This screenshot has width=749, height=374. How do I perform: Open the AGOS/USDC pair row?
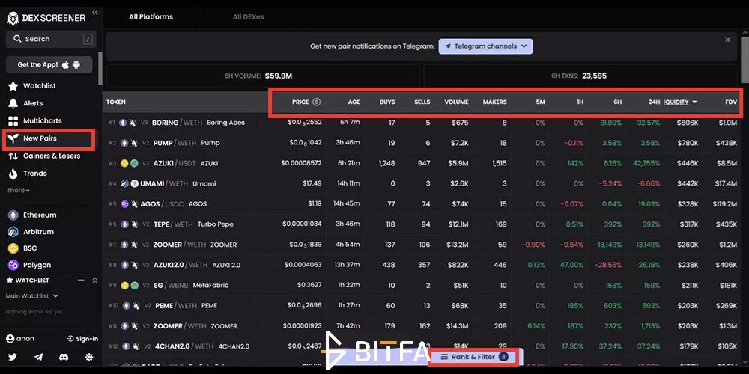click(422, 204)
